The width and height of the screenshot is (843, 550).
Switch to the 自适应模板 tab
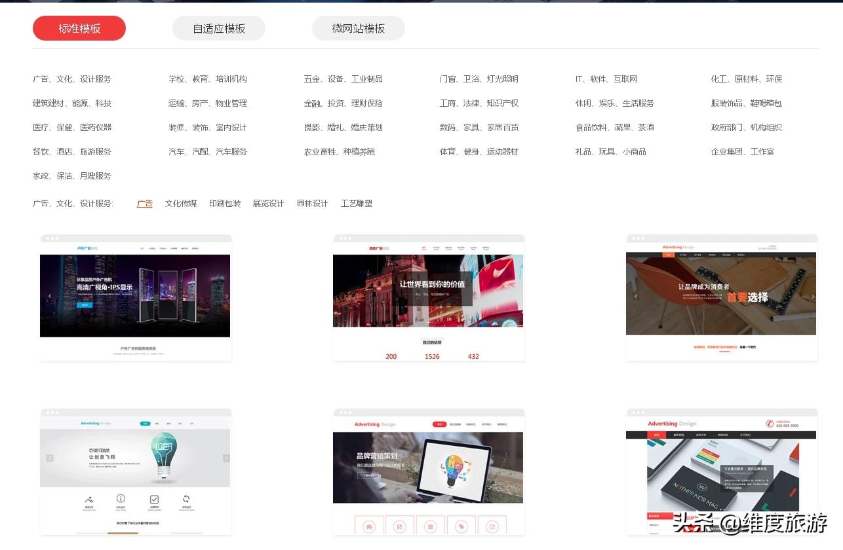pos(219,29)
